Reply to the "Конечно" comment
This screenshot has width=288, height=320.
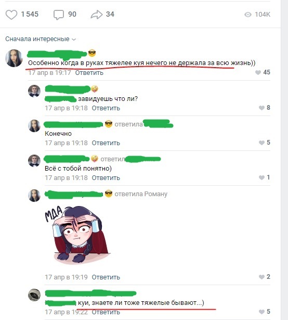[106, 143]
